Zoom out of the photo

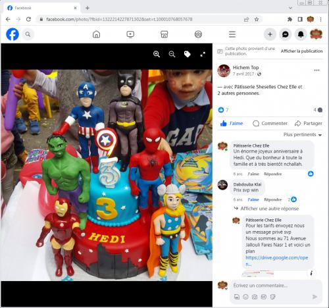pos(172,54)
